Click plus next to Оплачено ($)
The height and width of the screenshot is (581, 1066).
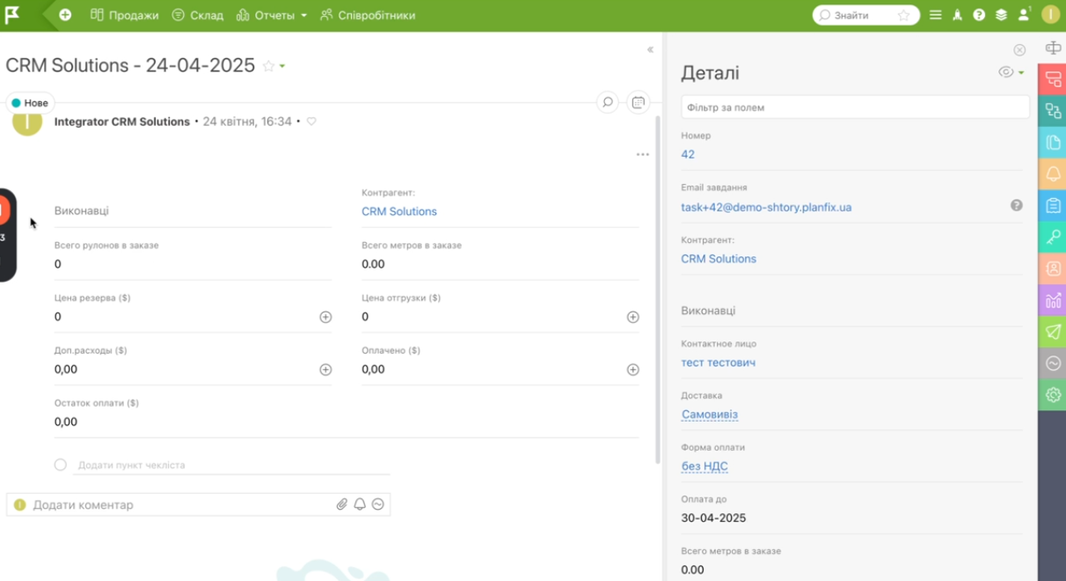pyautogui.click(x=632, y=370)
